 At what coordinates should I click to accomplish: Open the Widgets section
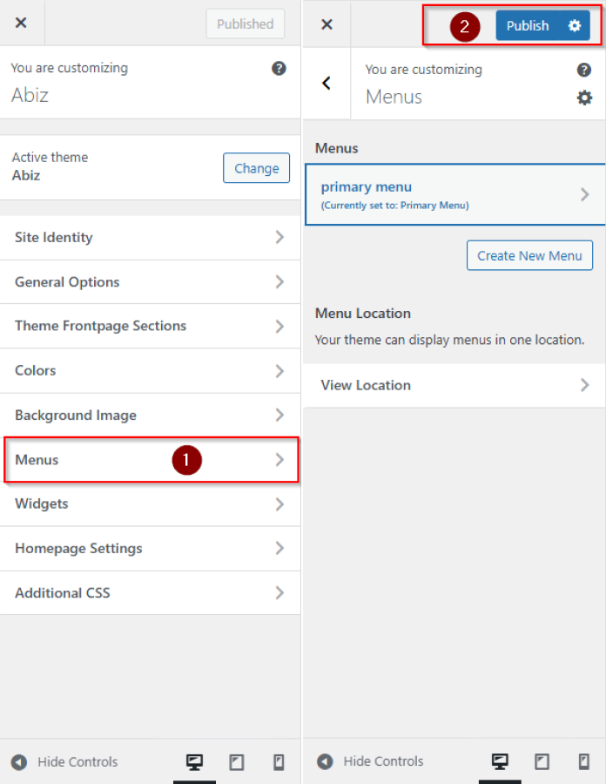click(x=150, y=504)
